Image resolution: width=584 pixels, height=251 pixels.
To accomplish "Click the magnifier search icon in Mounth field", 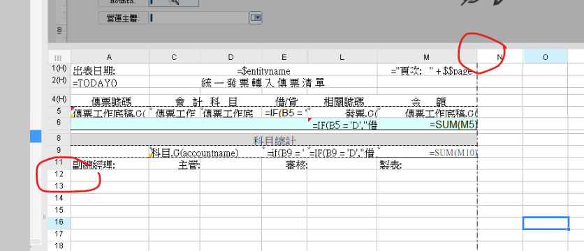I will (174, 2).
